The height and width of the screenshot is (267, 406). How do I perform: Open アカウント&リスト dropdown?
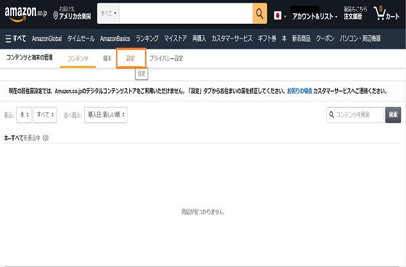click(x=315, y=17)
